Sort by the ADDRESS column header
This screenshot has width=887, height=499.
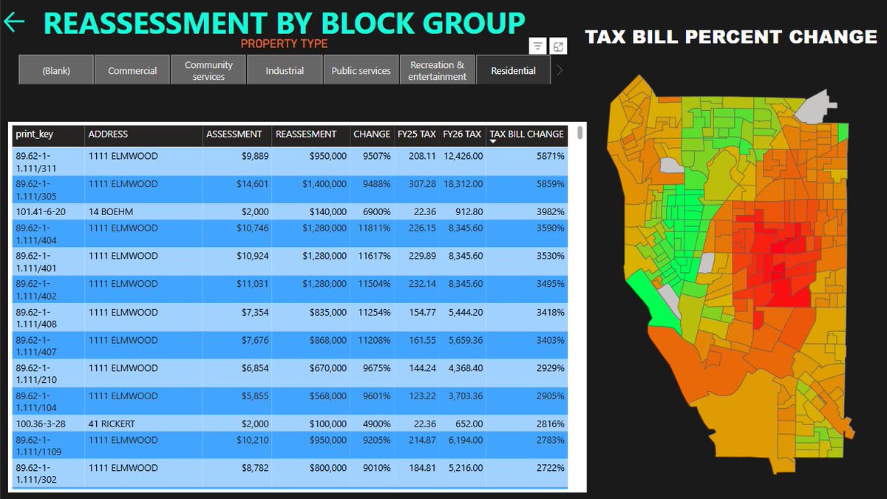point(143,135)
